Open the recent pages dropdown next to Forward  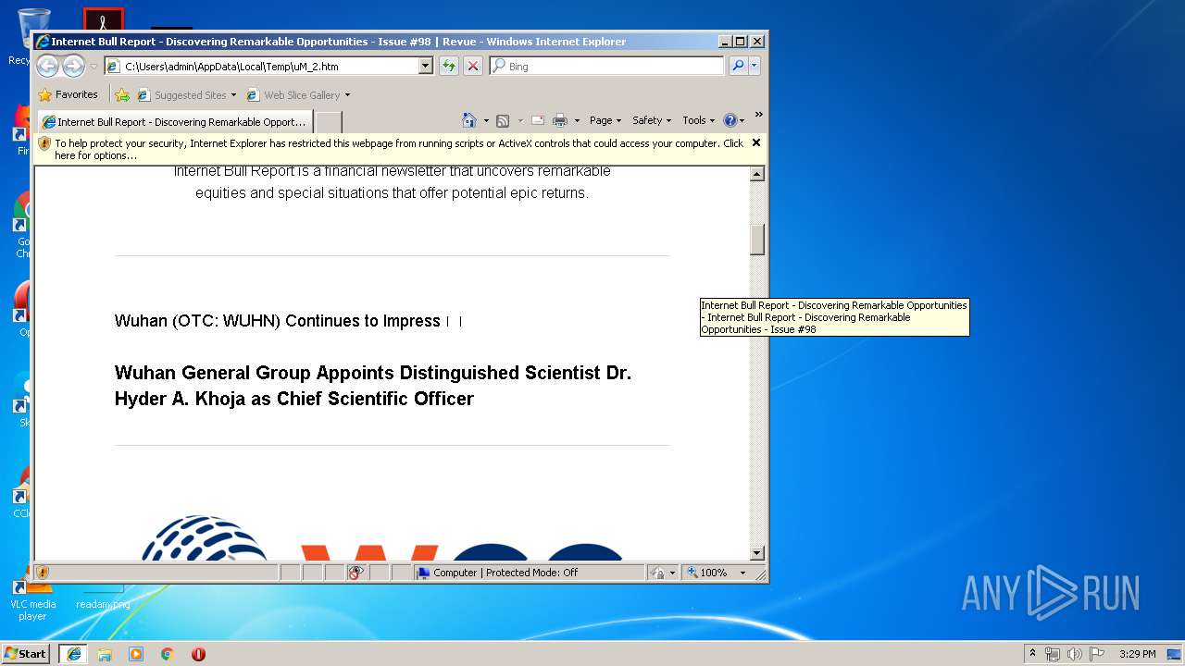(94, 67)
